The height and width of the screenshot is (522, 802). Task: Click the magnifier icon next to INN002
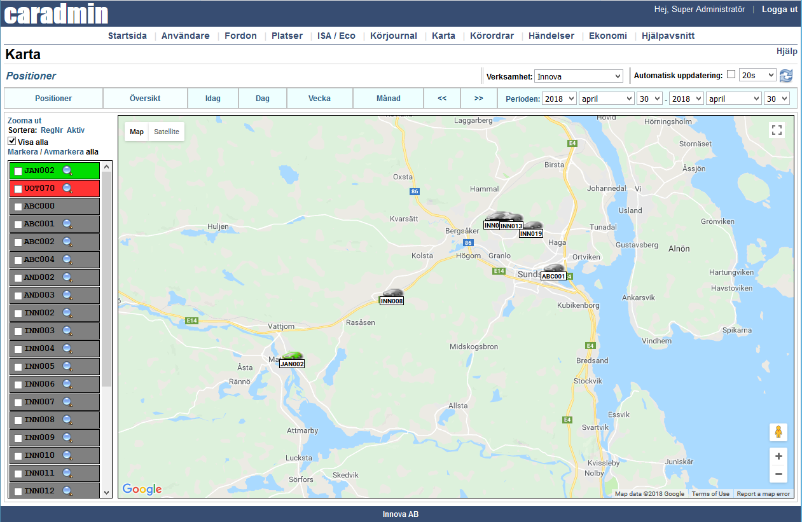tap(67, 313)
